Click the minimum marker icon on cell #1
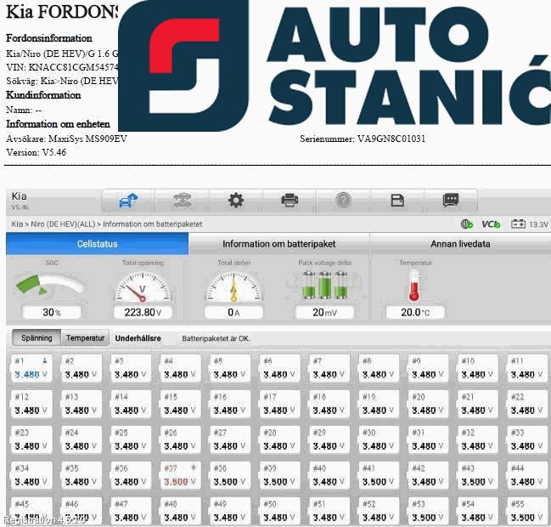Image resolution: width=551 pixels, height=527 pixels. point(45,360)
